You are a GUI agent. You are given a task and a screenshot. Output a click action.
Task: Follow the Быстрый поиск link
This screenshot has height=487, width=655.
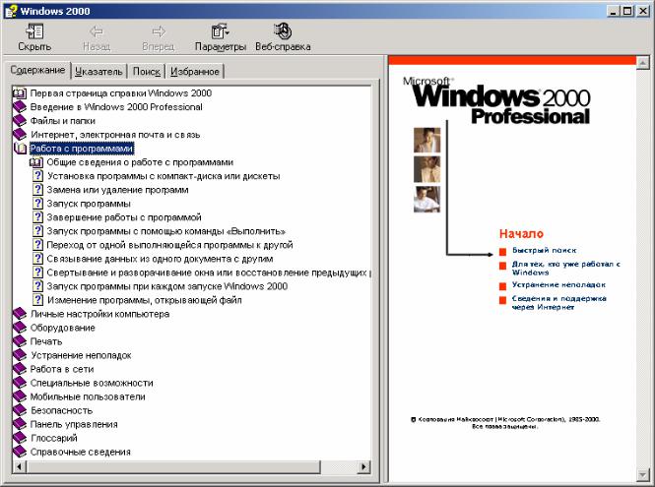[x=544, y=250]
